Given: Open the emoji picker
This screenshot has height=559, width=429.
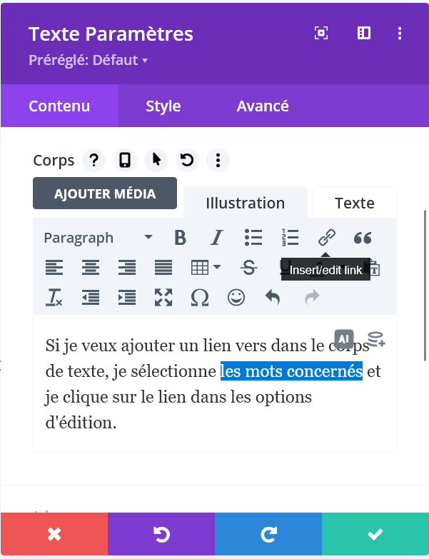Looking at the screenshot, I should [236, 298].
